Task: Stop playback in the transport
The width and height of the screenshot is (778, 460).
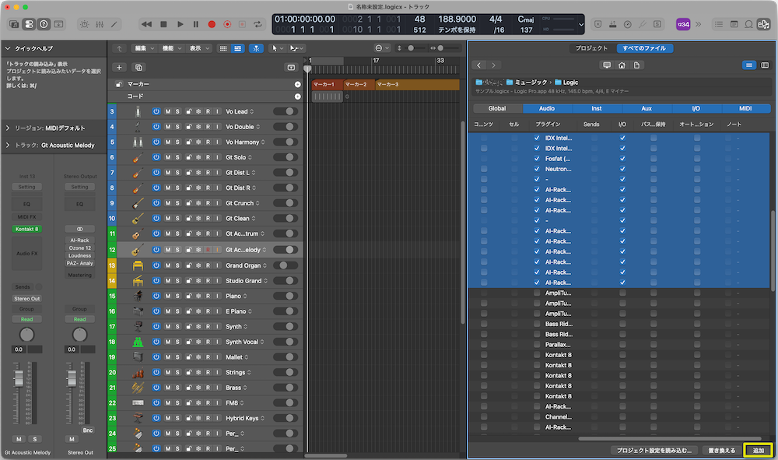Action: pyautogui.click(x=163, y=24)
